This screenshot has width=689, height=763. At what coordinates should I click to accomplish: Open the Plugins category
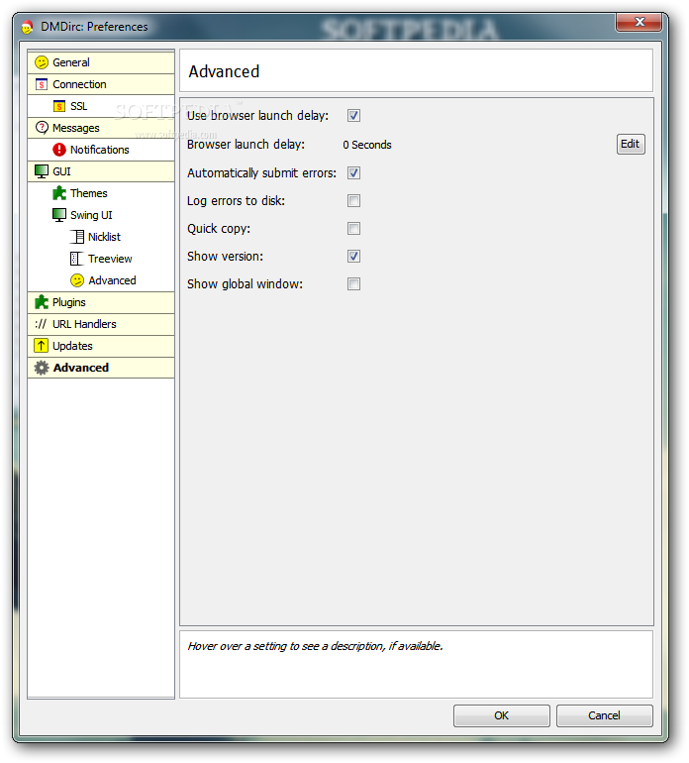click(x=101, y=302)
